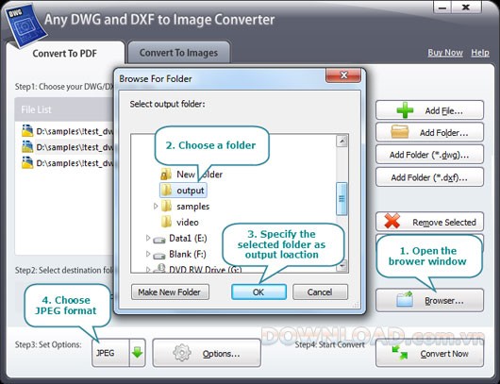
Task: Click the green arrows Convert Now icon
Action: point(400,353)
